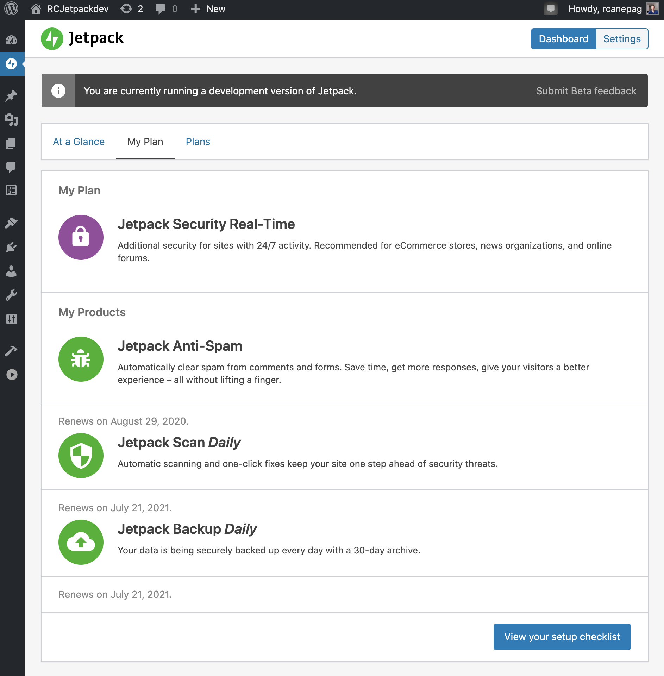Open the Media sidebar icon
Screen dimensions: 664x676
point(12,120)
